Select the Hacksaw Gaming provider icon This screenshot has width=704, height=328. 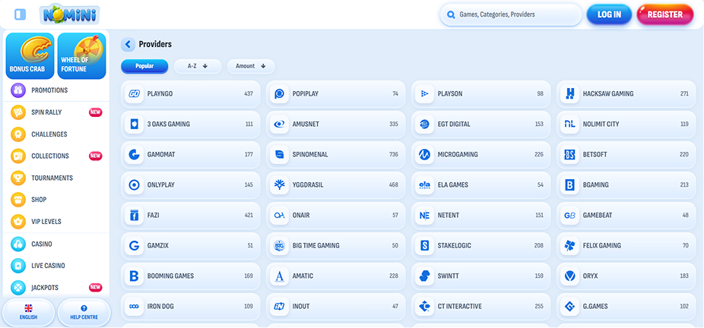click(570, 94)
